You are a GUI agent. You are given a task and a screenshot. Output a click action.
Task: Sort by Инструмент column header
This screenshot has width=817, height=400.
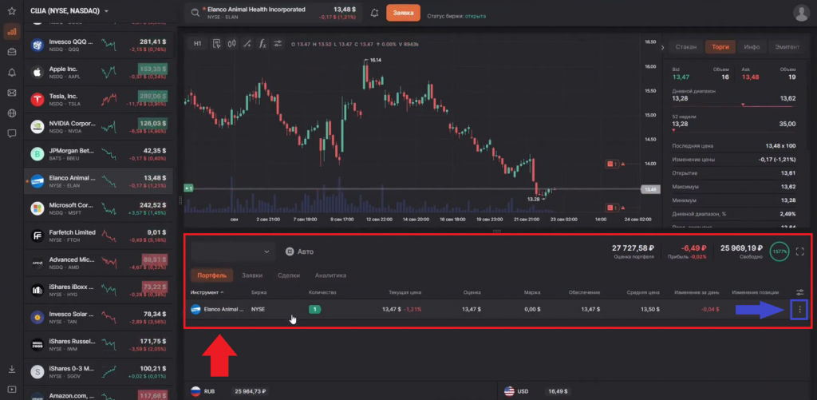click(x=207, y=292)
